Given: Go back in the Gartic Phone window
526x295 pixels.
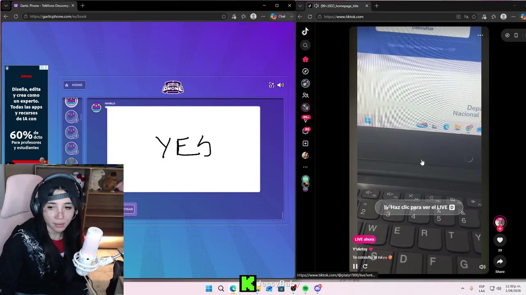Looking at the screenshot, I should (6, 16).
